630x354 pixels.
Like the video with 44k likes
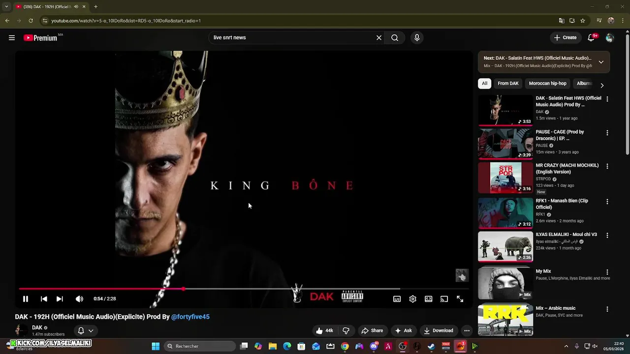pos(324,330)
